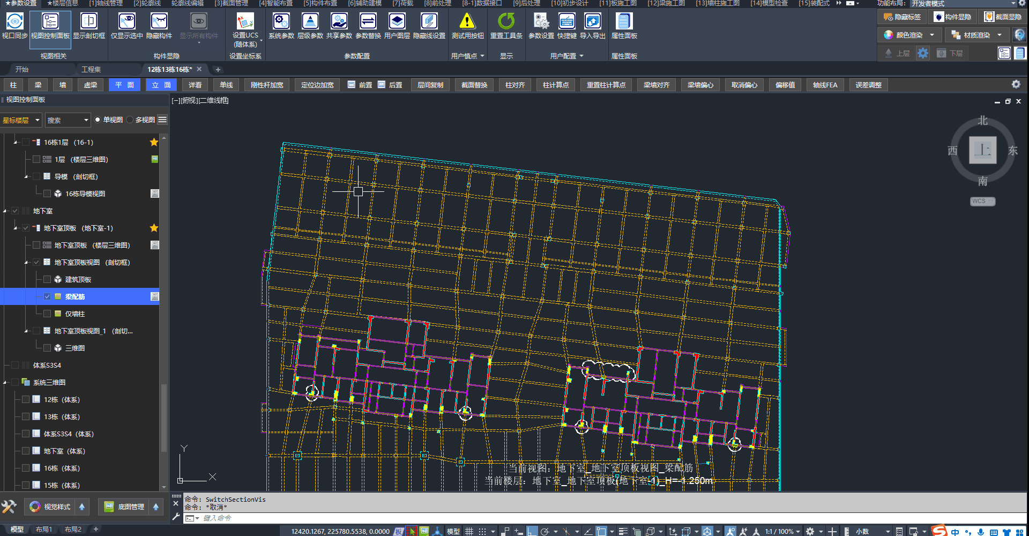Expand the 颜色渲染 dropdown arrow
The height and width of the screenshot is (536, 1029).
pyautogui.click(x=932, y=35)
